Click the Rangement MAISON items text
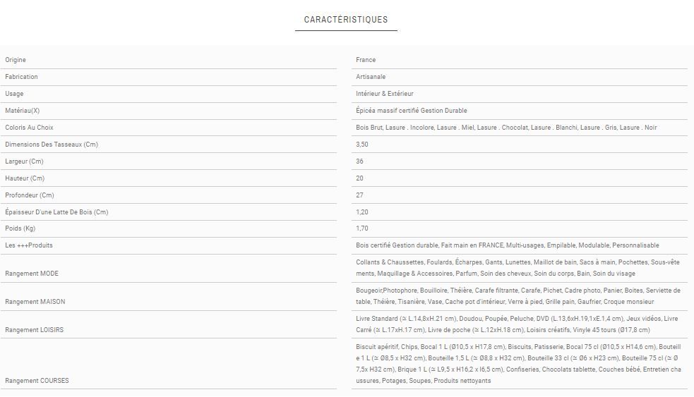694x397 pixels. click(518, 296)
